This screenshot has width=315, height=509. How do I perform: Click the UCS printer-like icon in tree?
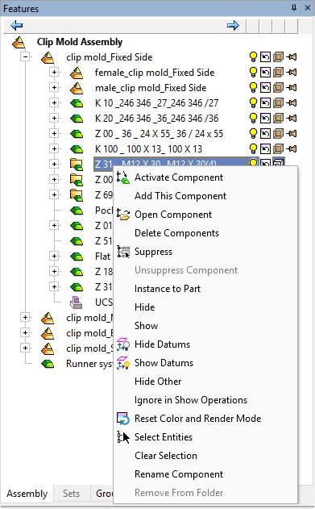(x=77, y=302)
